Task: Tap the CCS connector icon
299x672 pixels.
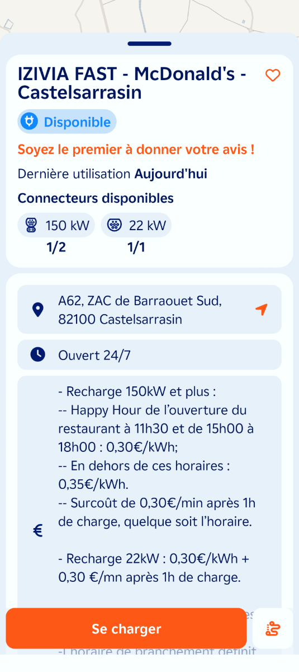Action: 31,225
